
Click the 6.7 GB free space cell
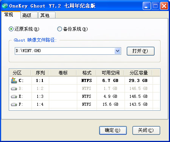point(111,80)
